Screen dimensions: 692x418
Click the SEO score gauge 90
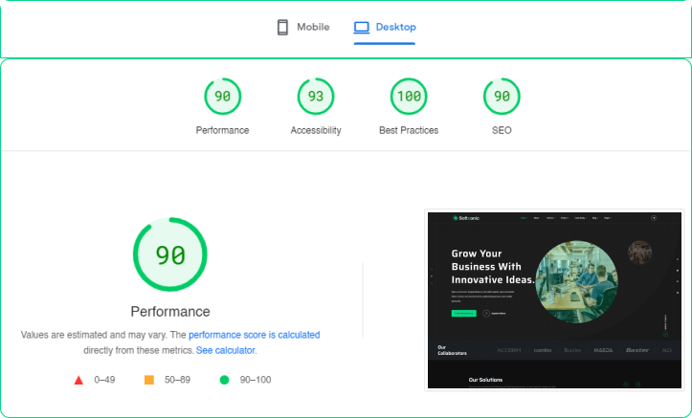click(502, 96)
